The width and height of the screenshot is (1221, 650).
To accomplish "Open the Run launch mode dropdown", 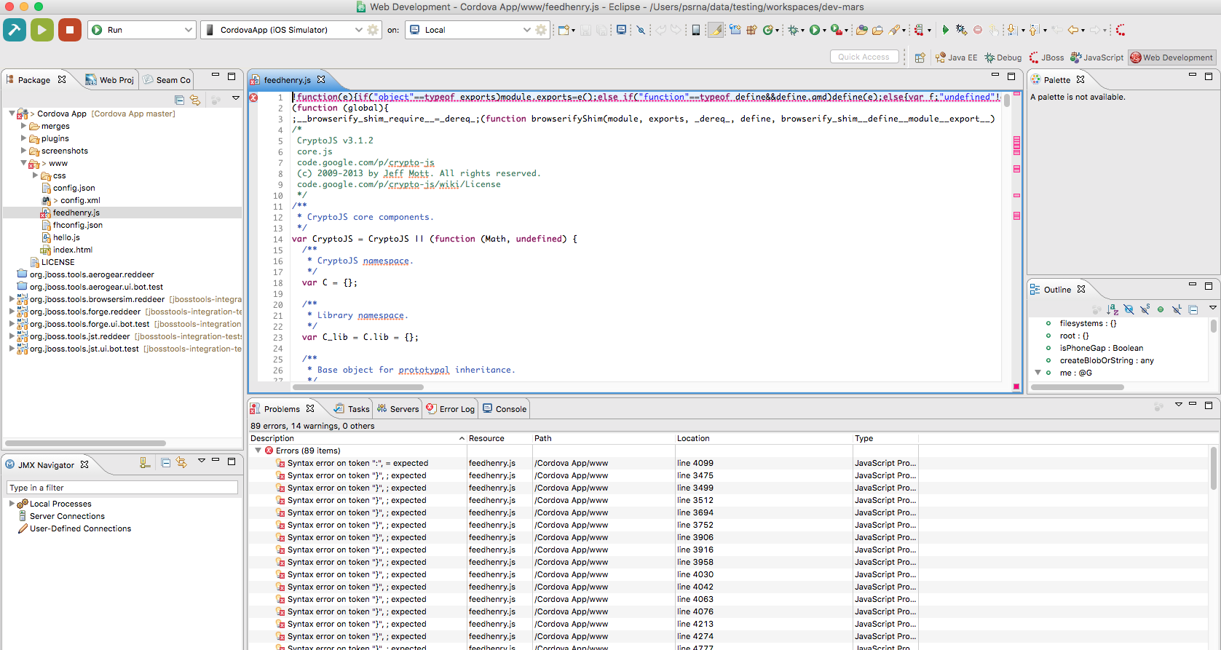I will [189, 30].
